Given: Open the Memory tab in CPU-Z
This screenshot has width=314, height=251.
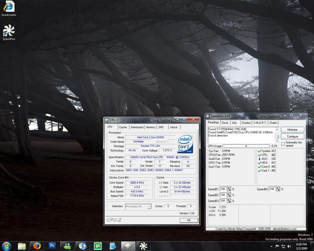Looking at the screenshot, I should [151, 127].
